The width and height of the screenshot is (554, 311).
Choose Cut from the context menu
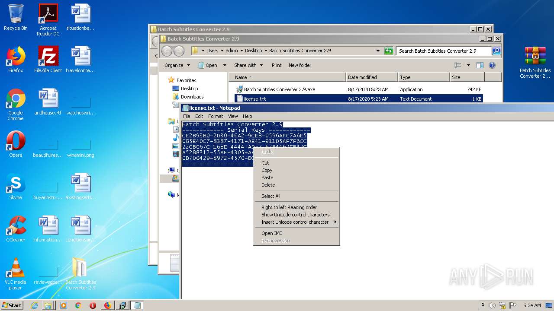click(296, 163)
